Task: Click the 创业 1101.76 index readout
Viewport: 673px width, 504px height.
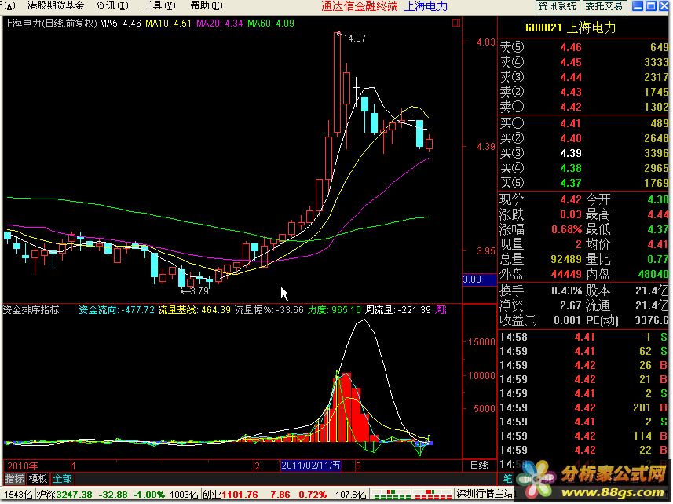Action: (x=229, y=495)
